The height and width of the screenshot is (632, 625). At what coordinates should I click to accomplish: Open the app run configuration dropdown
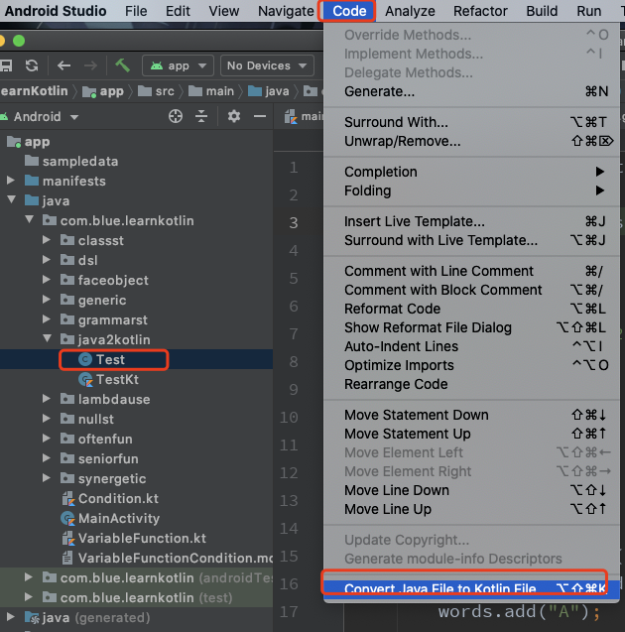click(178, 65)
